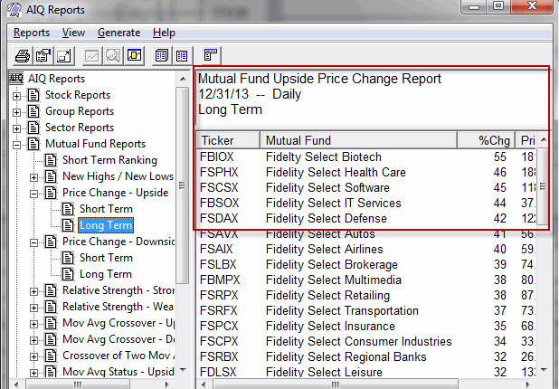Screen dimensions: 559x389
Task: Click the Relative Strength - Weak document icon
Action: point(51,307)
